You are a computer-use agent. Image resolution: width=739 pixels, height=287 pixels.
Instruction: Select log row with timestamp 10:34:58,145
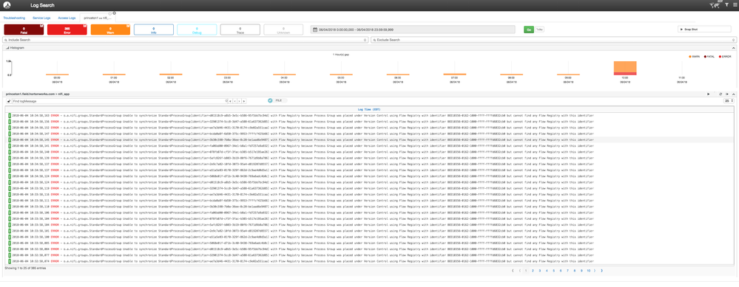click(370, 139)
